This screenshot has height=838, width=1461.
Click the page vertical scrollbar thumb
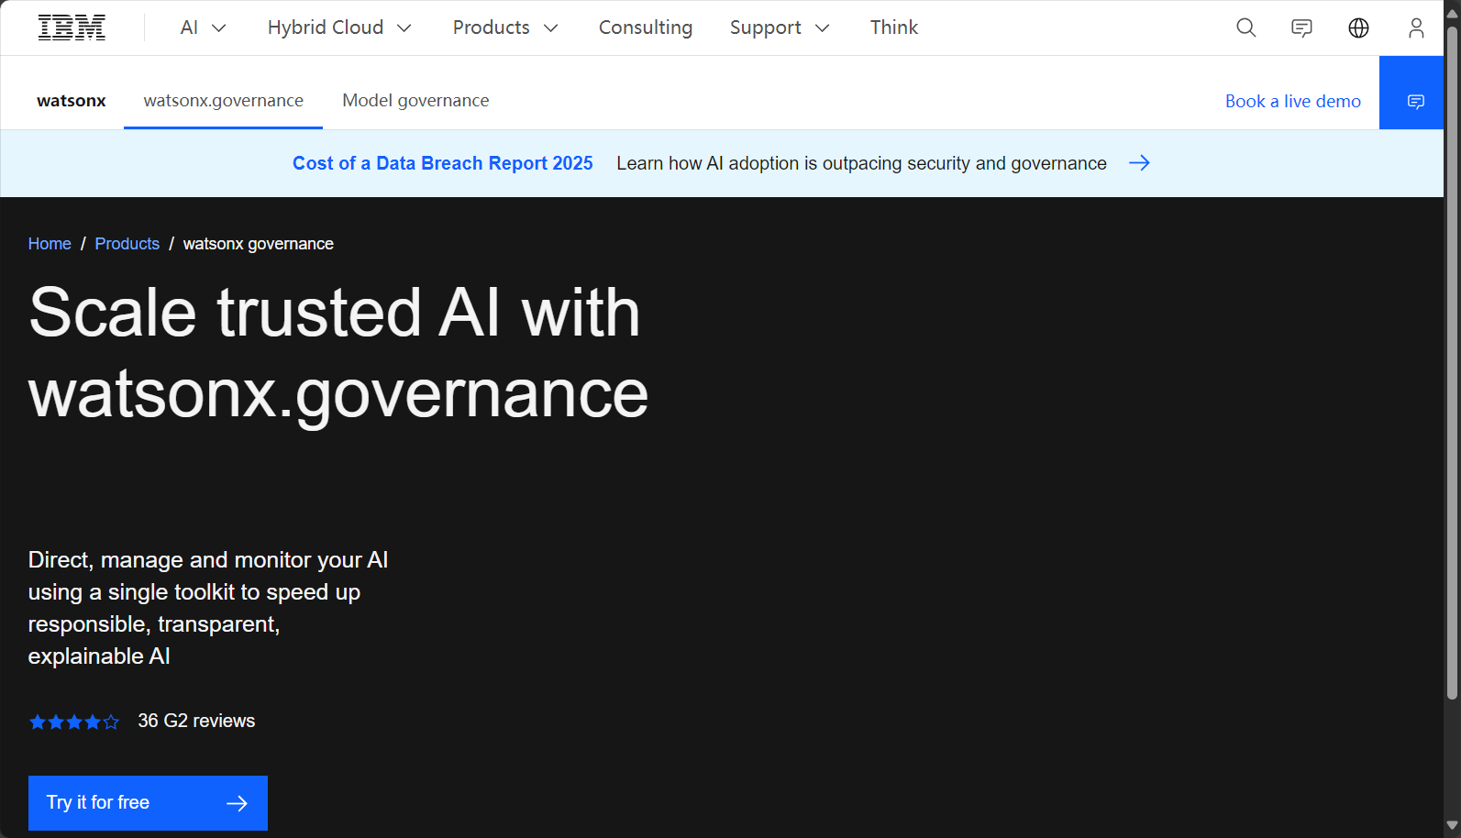click(1452, 362)
